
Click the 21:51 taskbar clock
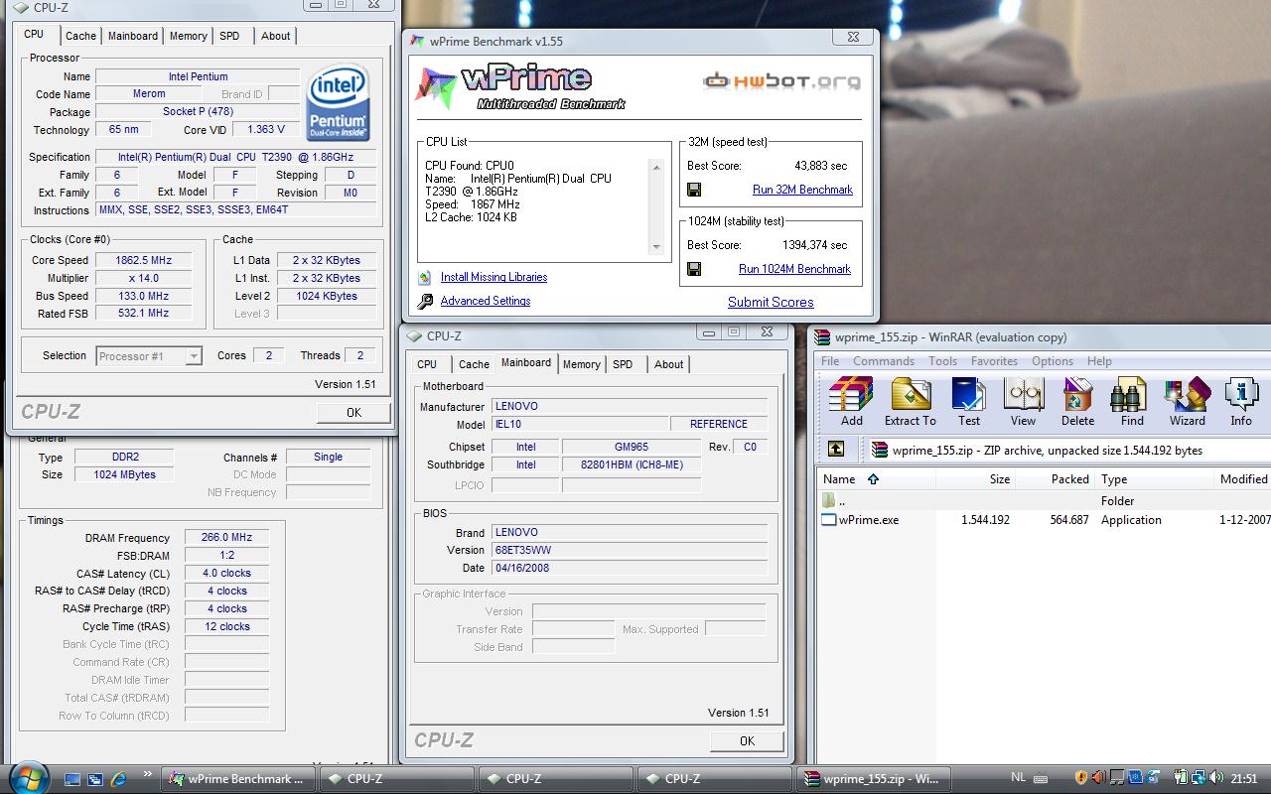pyautogui.click(x=1243, y=778)
